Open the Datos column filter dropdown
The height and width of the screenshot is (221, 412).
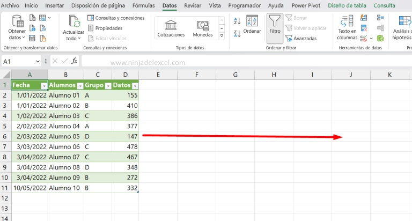coord(135,86)
